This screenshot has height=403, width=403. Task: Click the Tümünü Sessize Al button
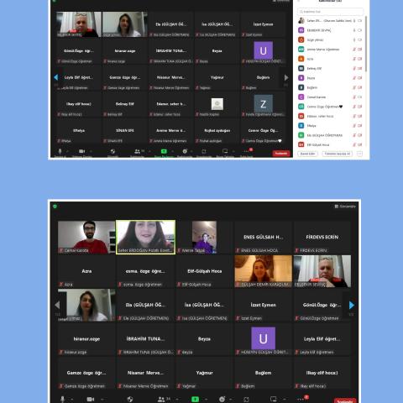[x=338, y=154]
